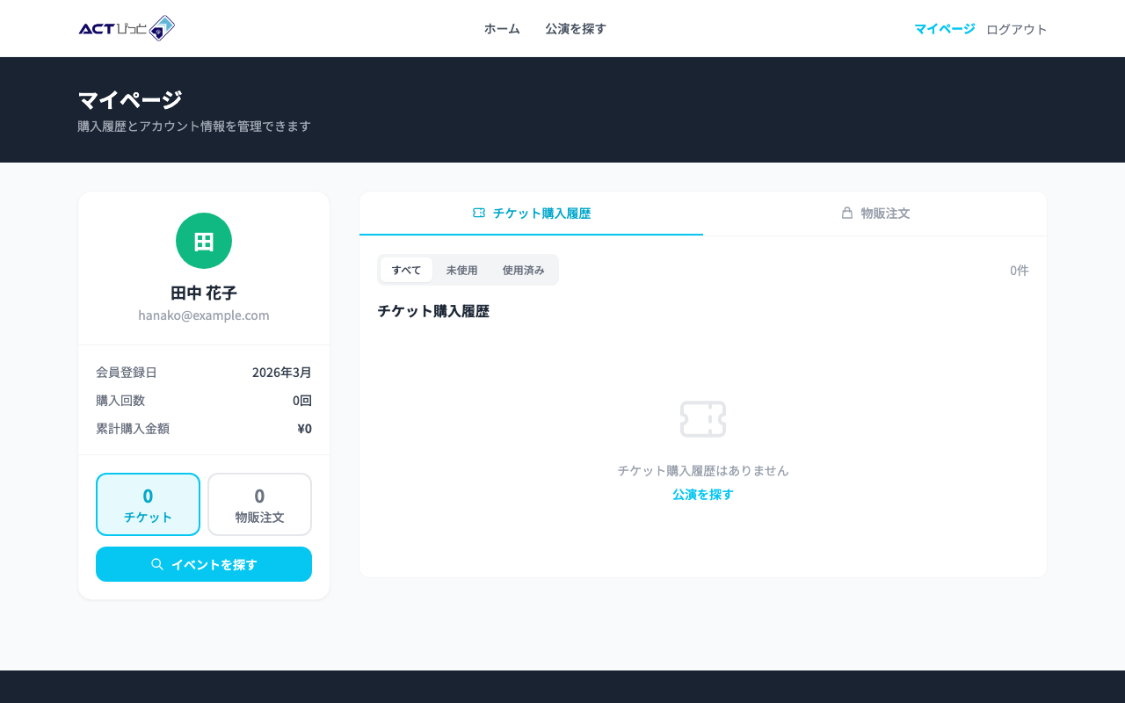Enable the 使用済み filter
This screenshot has height=703, width=1125.
[523, 270]
